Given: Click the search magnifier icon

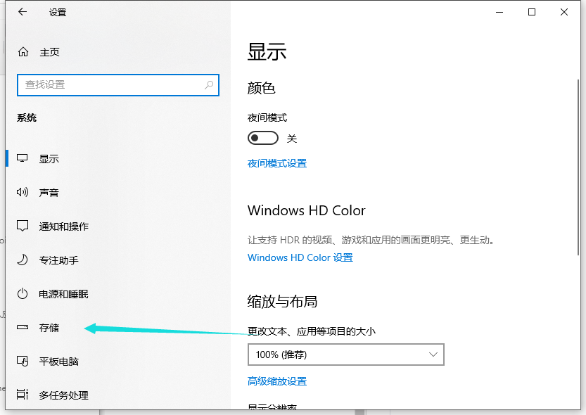Looking at the screenshot, I should click(209, 84).
